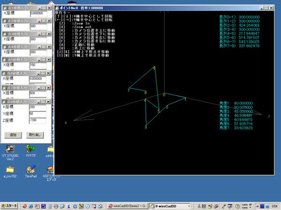Image resolution: width=281 pixels, height=210 pixels.
Task: Click X座標 field in 点1座標入力 window
Action: pos(39,14)
